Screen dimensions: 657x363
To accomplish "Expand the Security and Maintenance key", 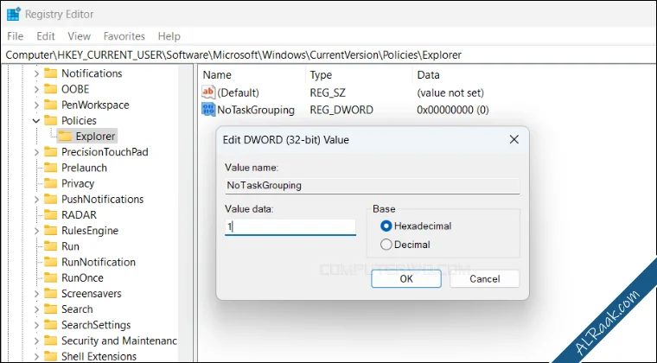I will pyautogui.click(x=36, y=341).
